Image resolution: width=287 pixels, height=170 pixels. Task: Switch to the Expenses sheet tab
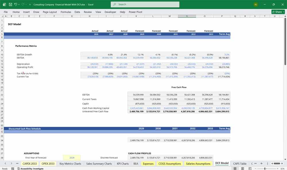(148, 163)
